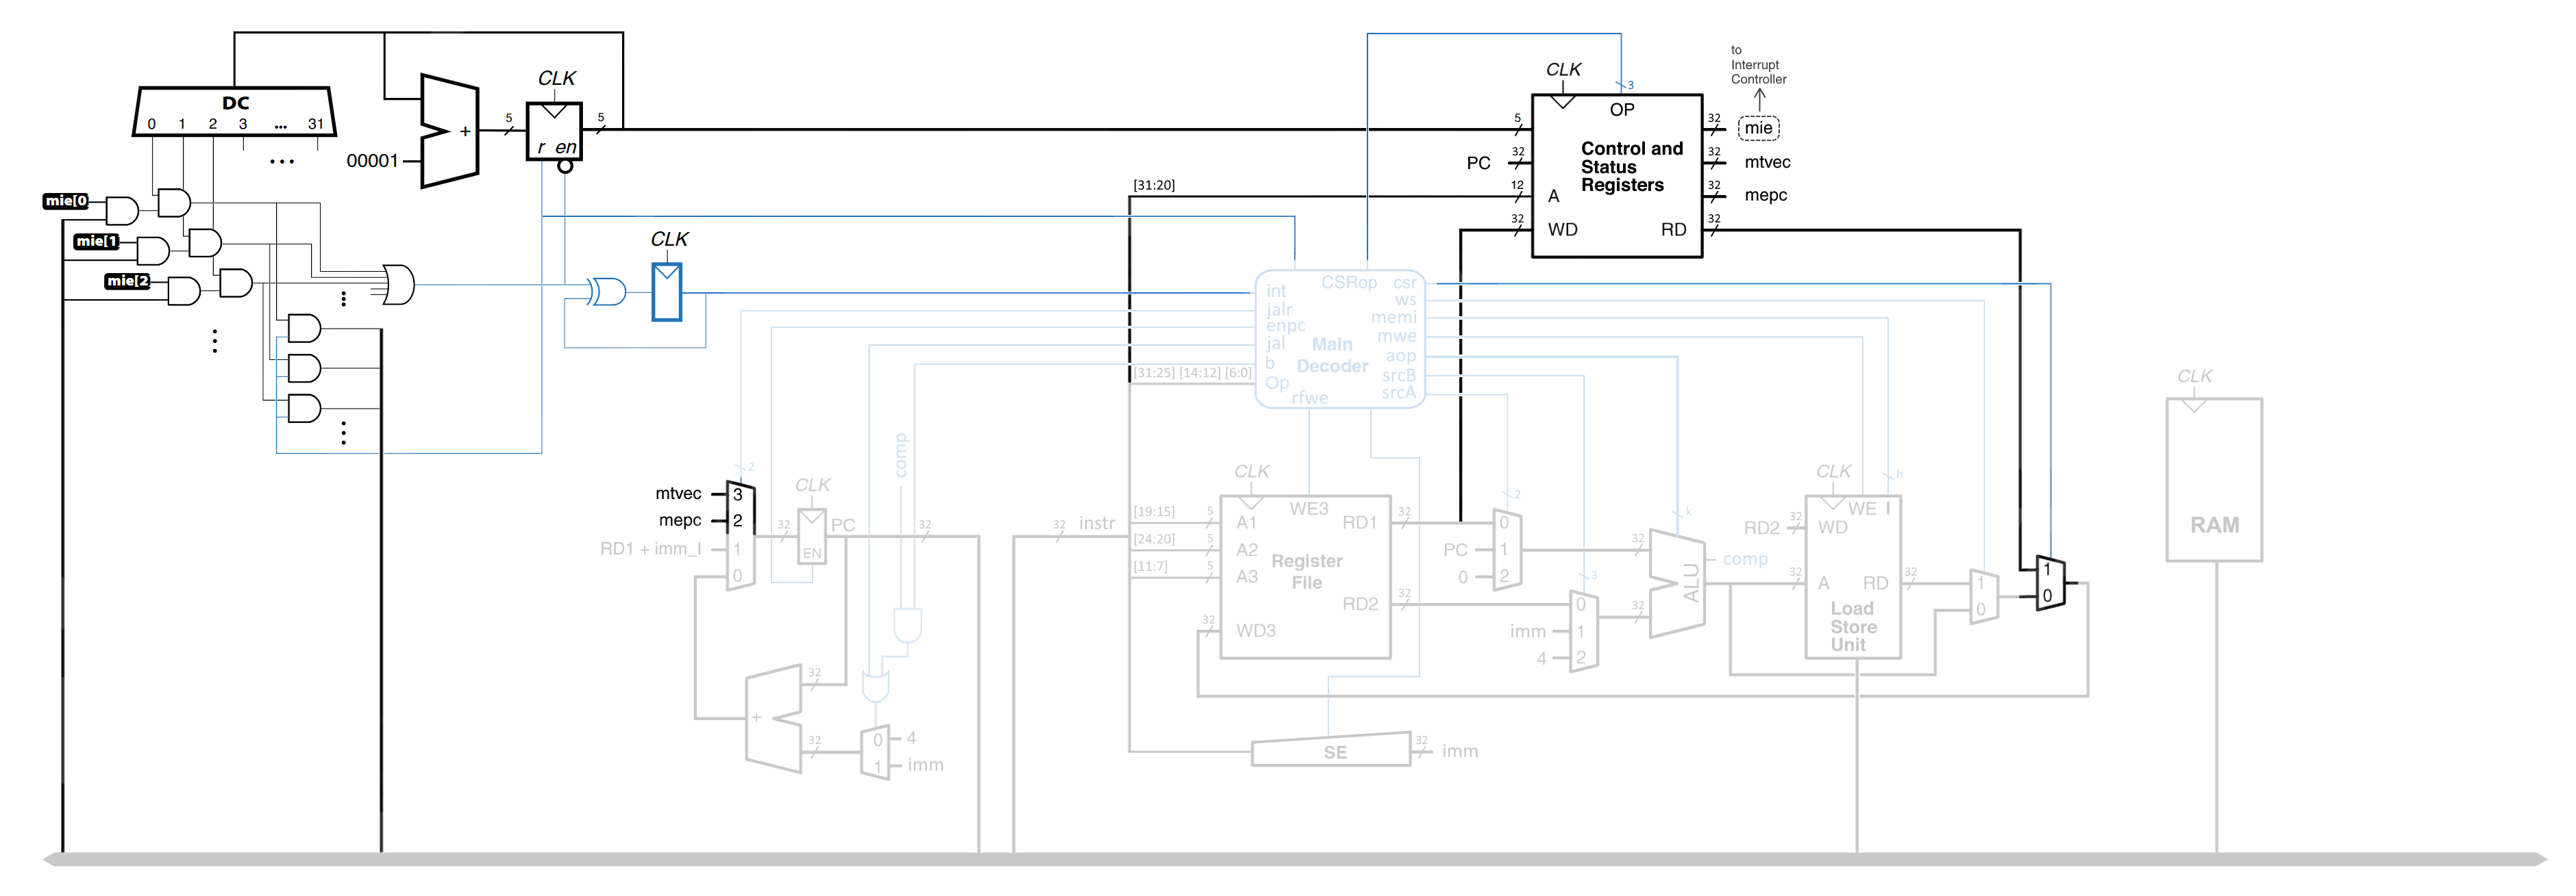Click the srcB signal on the Main Decoder
Viewport: 2576px width, 896px height.
click(1399, 376)
